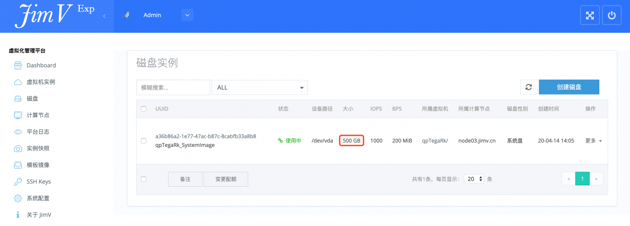Open the Admin user dropdown arrow
This screenshot has width=630, height=226.
[x=187, y=15]
